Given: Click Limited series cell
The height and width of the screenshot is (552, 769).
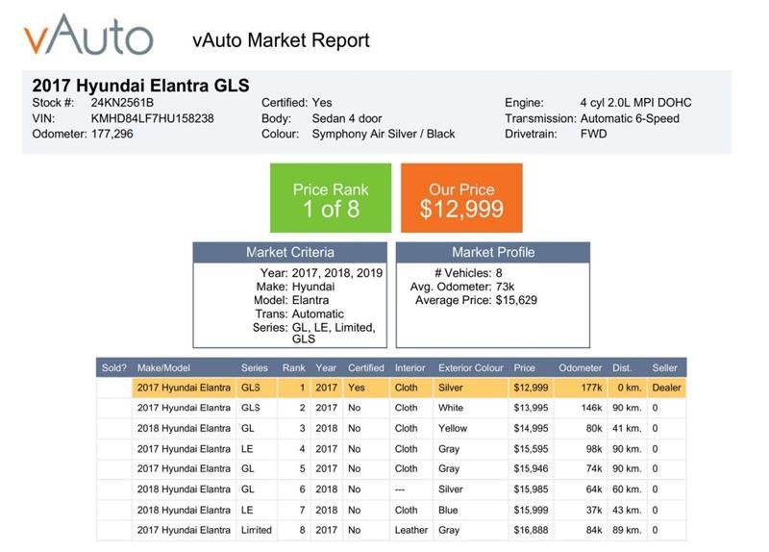Looking at the screenshot, I should 256,530.
